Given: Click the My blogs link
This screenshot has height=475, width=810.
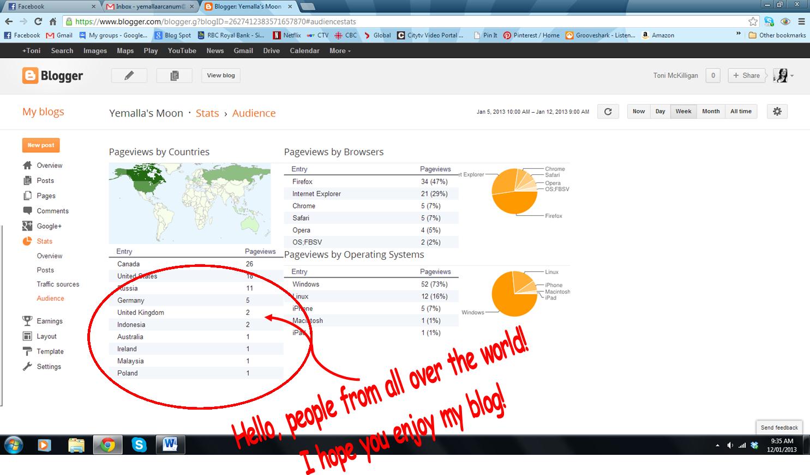Looking at the screenshot, I should [x=43, y=112].
